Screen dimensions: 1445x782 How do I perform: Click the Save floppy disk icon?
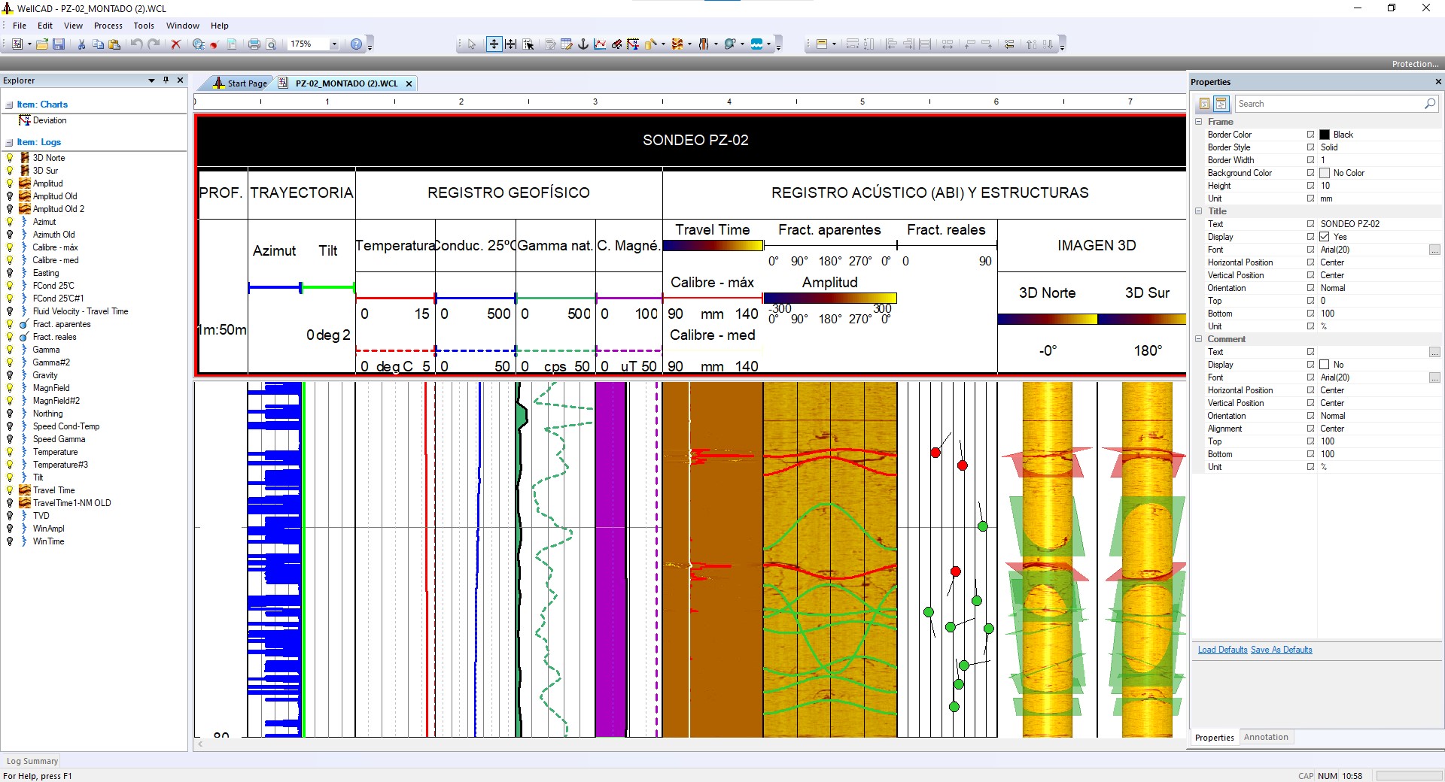(58, 44)
